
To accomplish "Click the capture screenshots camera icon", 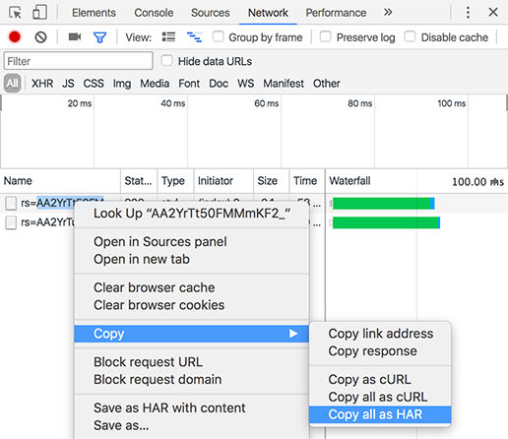I will click(x=75, y=36).
